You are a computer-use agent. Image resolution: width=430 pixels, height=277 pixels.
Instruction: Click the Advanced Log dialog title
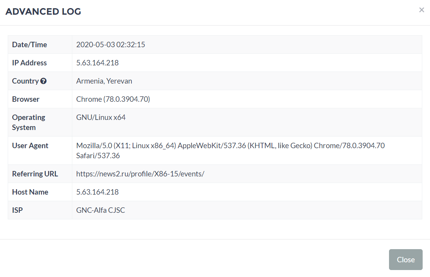43,12
